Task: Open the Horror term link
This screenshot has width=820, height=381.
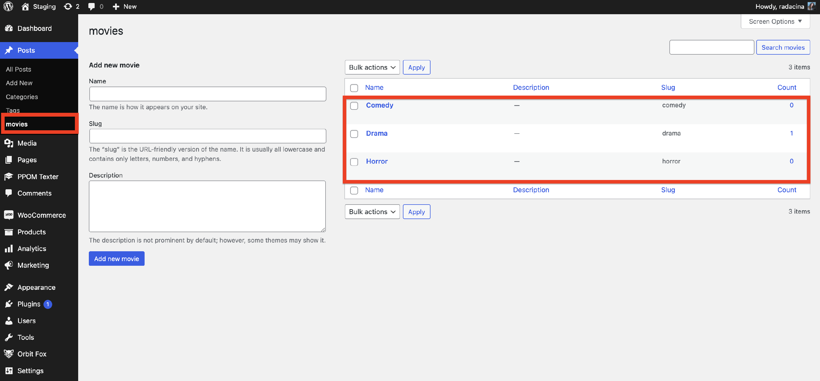Action: [377, 161]
